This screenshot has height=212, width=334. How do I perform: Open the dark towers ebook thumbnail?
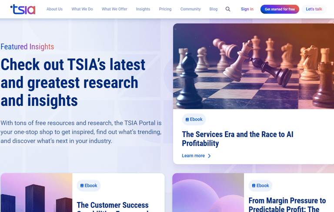pos(37,192)
